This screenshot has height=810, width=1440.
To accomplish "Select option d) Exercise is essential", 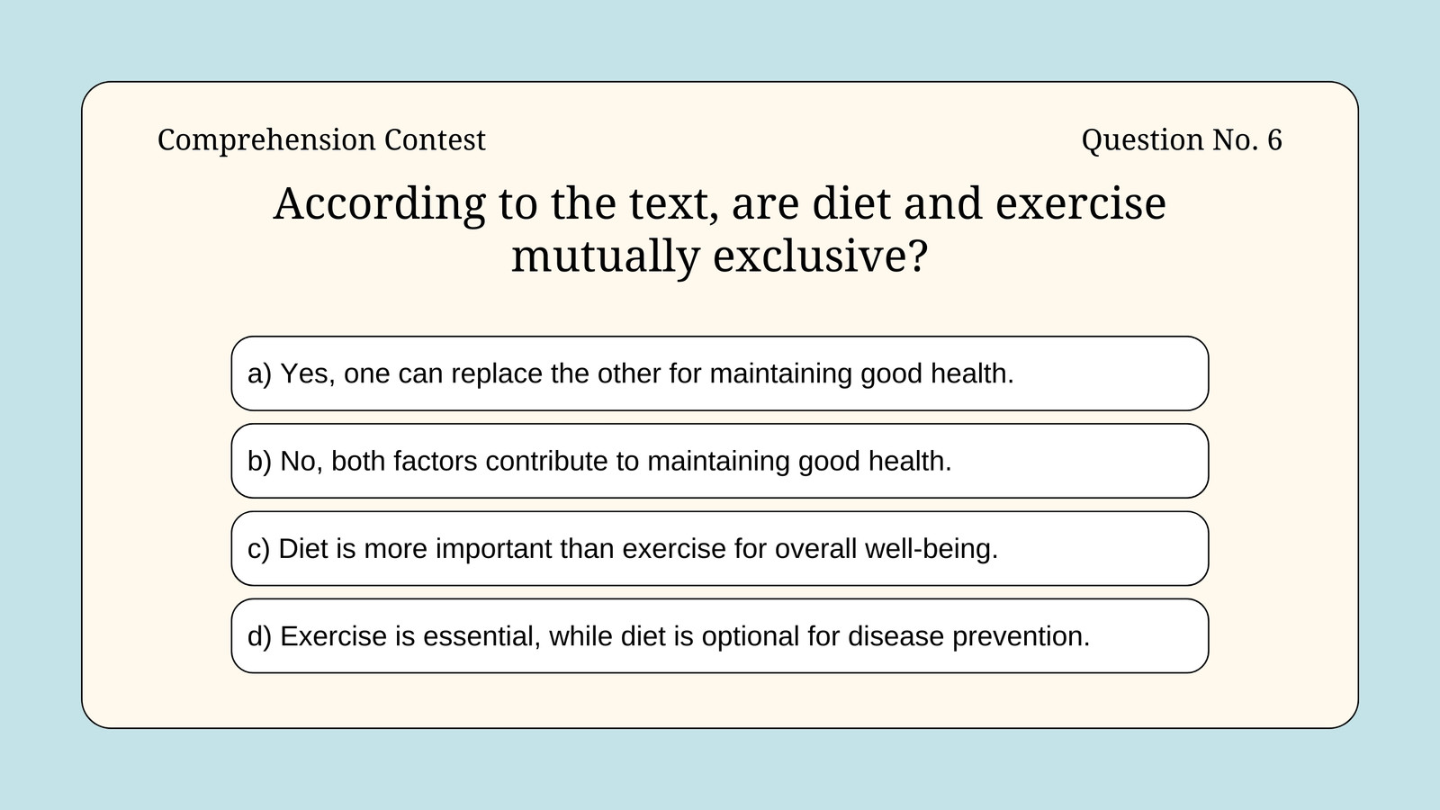I will (x=719, y=635).
